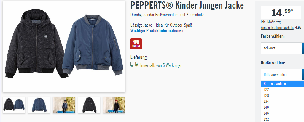This screenshot has height=122, width=304.
Task: Select thumbnail of boy with red hat
Action: coord(114,105)
